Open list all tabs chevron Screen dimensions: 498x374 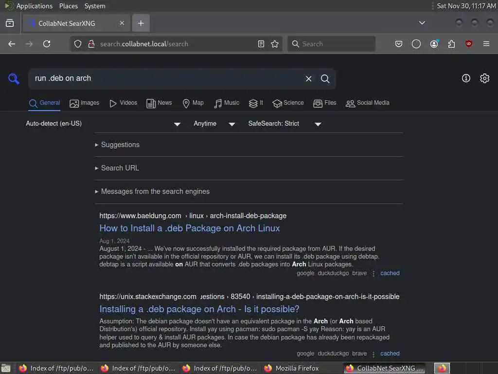[422, 23]
